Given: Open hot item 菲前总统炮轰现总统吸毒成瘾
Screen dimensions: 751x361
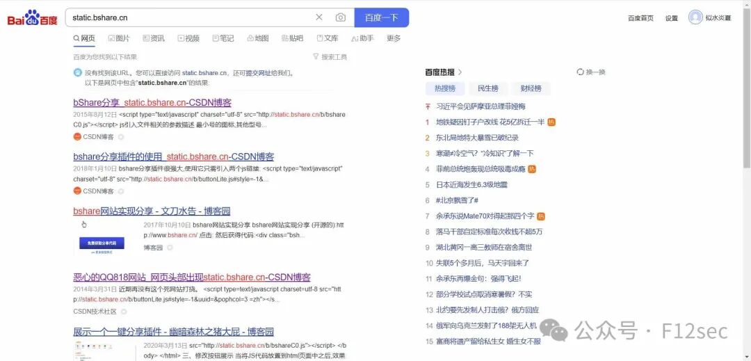Looking at the screenshot, I should point(481,169).
